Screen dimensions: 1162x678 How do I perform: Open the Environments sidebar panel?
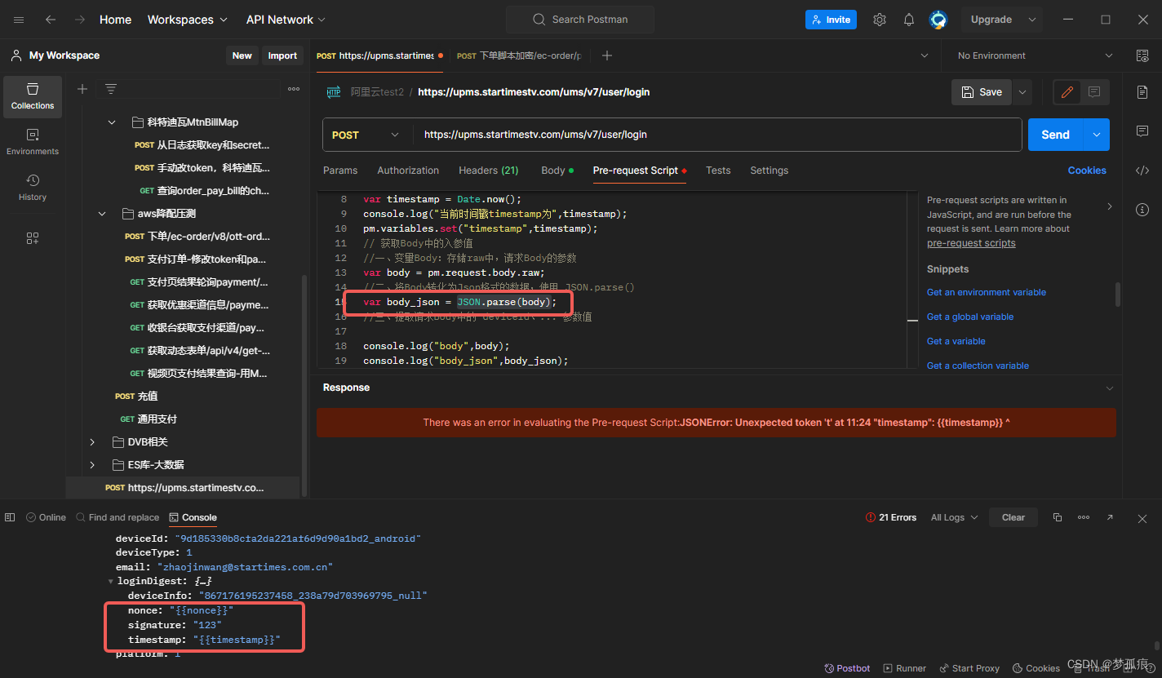[33, 142]
